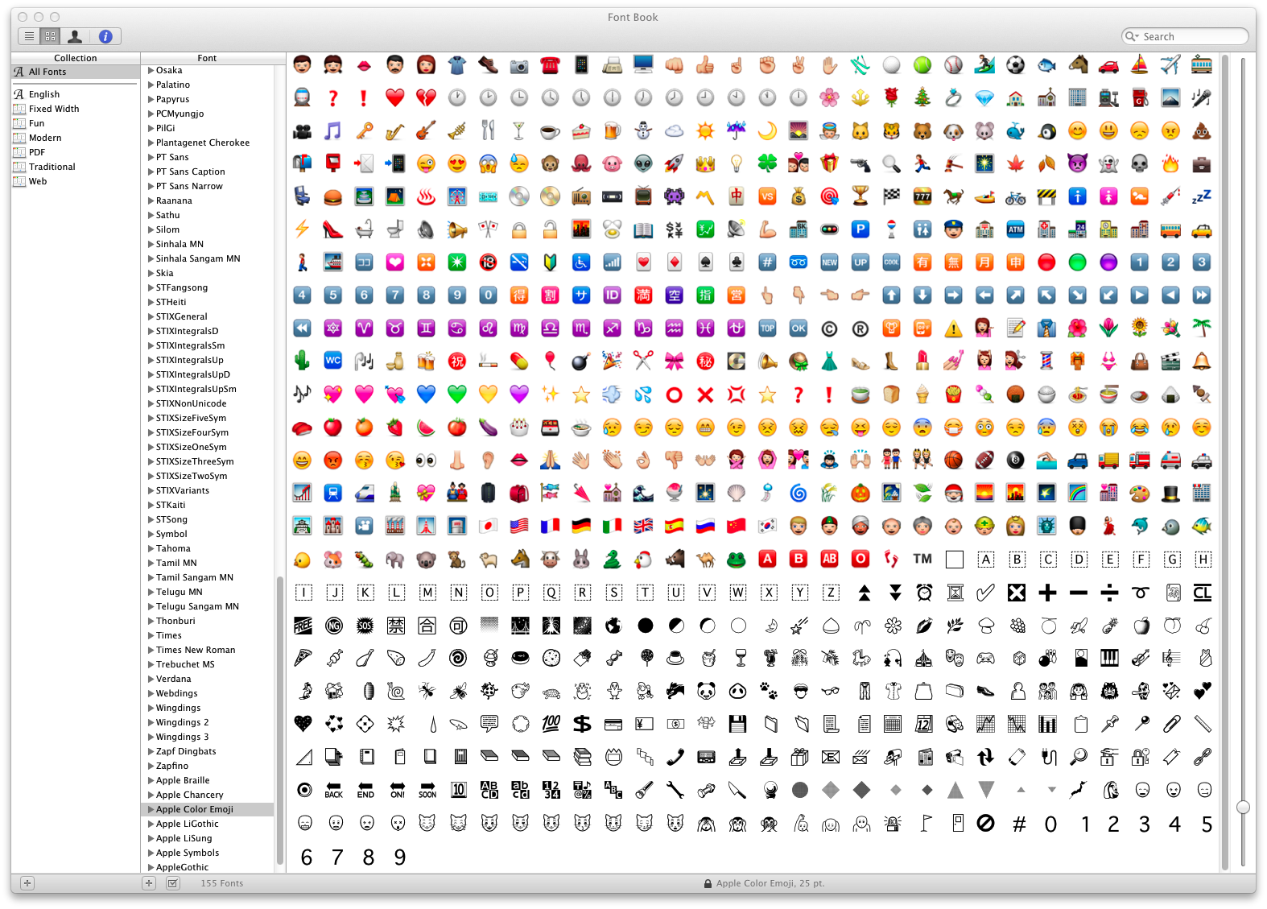1267x909 pixels.
Task: Open the Web collection
Action: coord(38,181)
